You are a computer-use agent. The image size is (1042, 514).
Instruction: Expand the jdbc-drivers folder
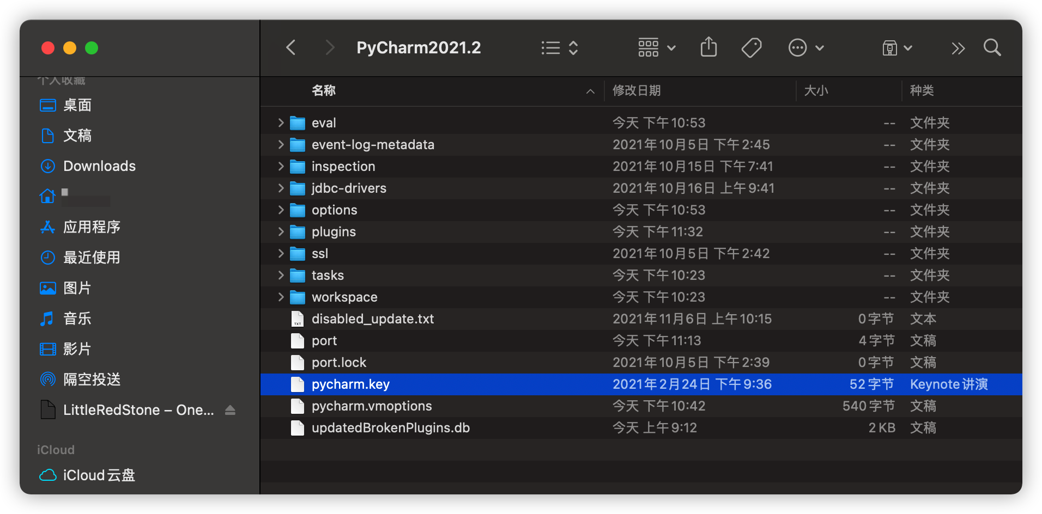[281, 188]
